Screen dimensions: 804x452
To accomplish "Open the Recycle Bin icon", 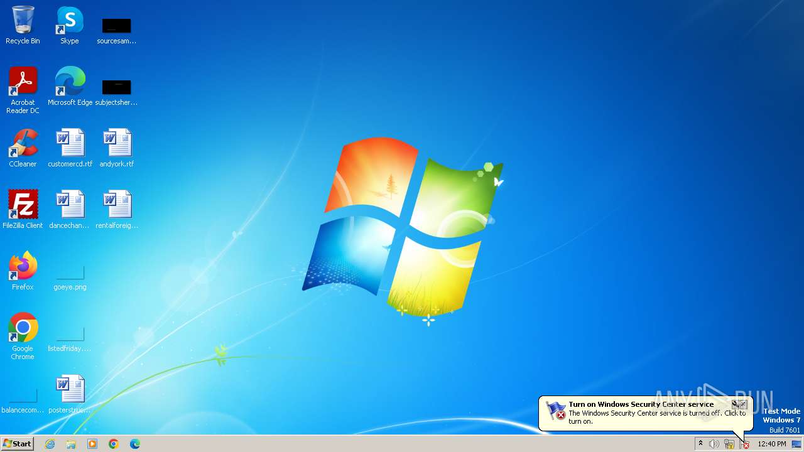I will (23, 25).
